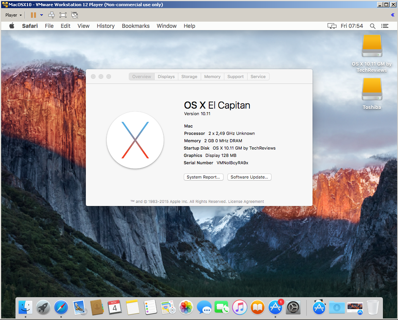Click the OS X El Capitan logo

[x=135, y=140]
